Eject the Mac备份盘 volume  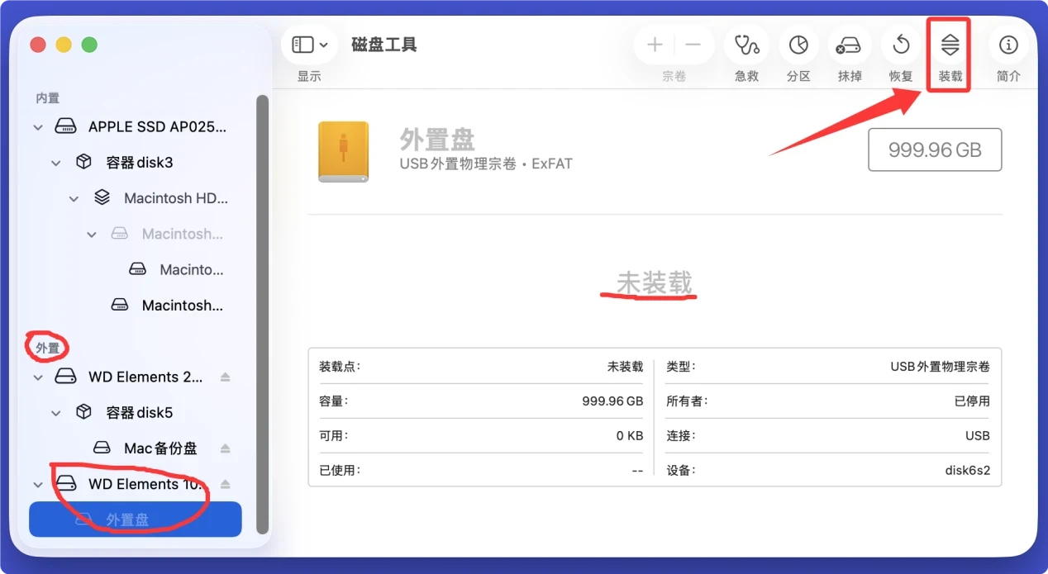point(225,448)
